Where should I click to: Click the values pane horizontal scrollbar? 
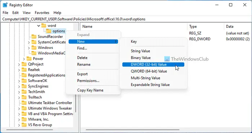[x=132, y=130]
